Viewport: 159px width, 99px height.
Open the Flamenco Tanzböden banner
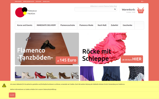[47, 49]
